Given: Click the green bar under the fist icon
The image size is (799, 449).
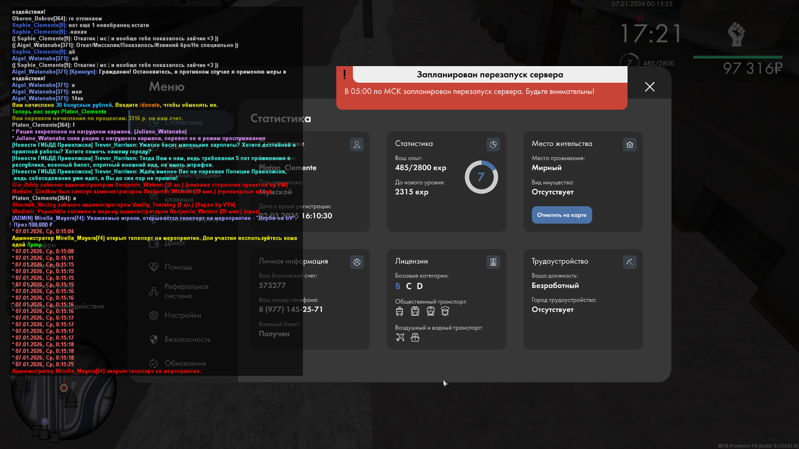Looking at the screenshot, I should [x=738, y=57].
